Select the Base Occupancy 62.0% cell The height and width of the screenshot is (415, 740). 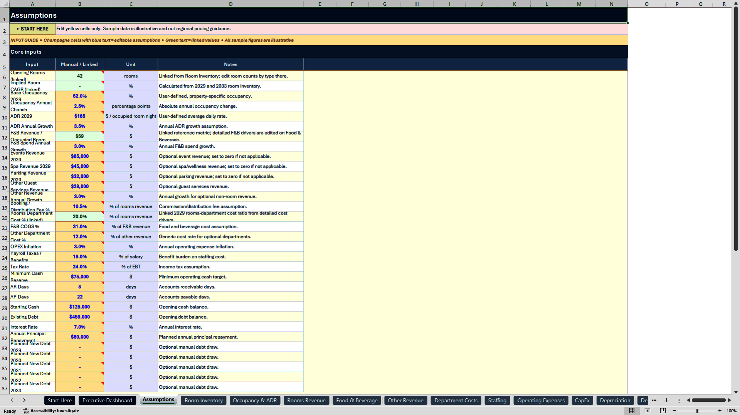(80, 96)
